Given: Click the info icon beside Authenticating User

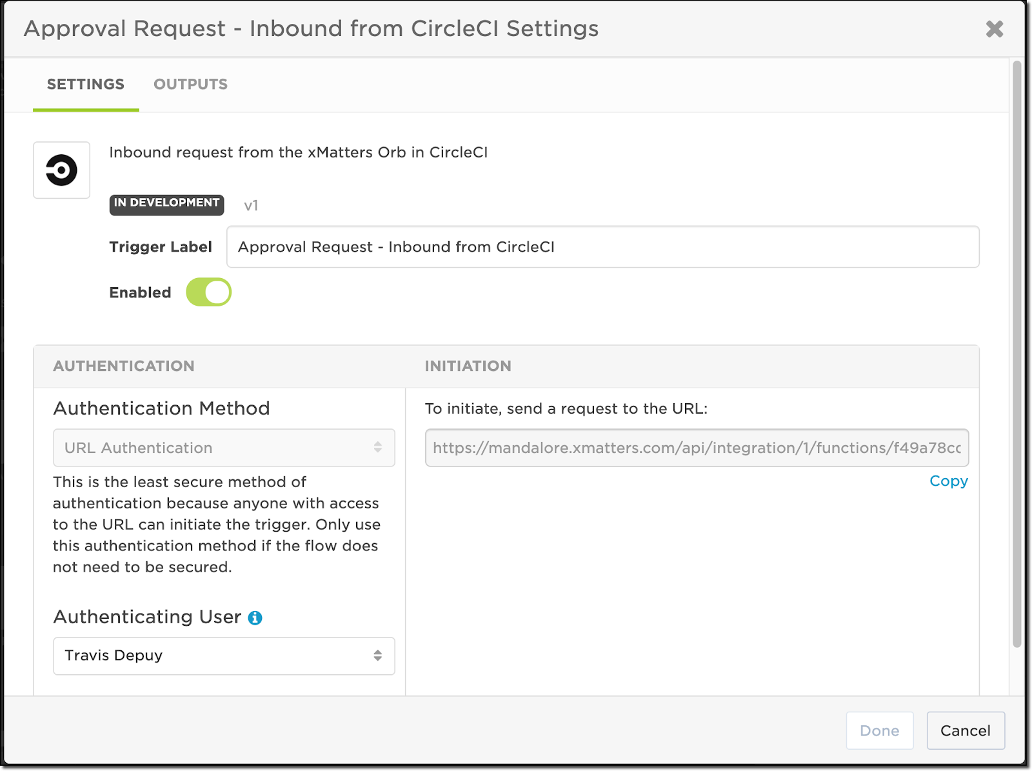Looking at the screenshot, I should pyautogui.click(x=256, y=617).
